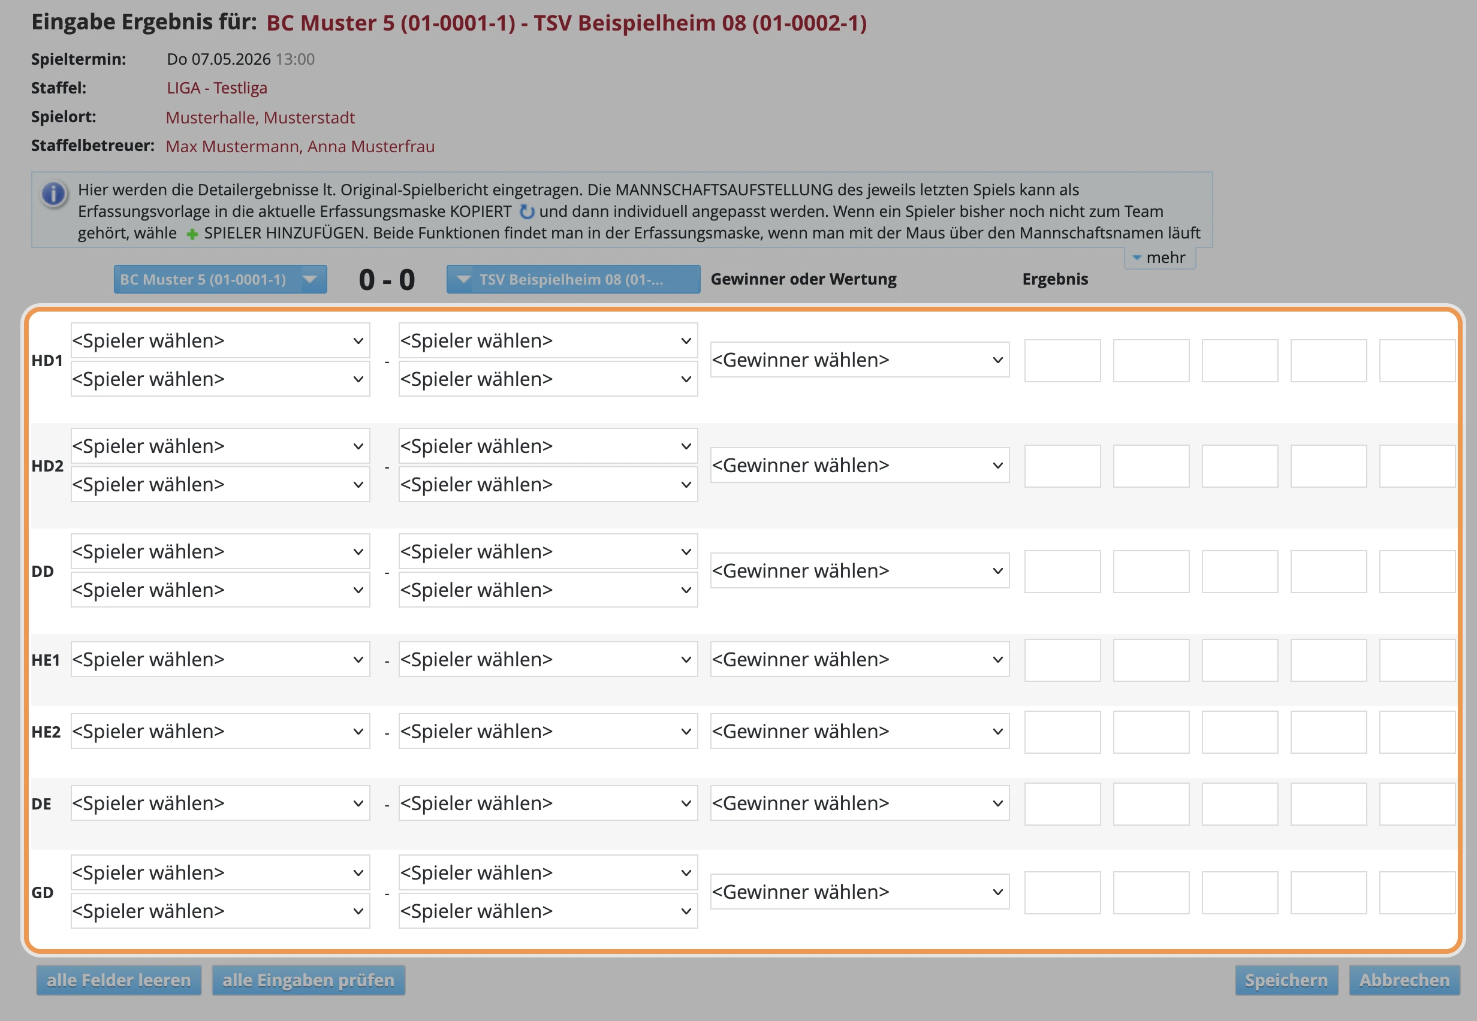Open GD second guest player dropdown
The image size is (1477, 1021).
click(x=548, y=911)
